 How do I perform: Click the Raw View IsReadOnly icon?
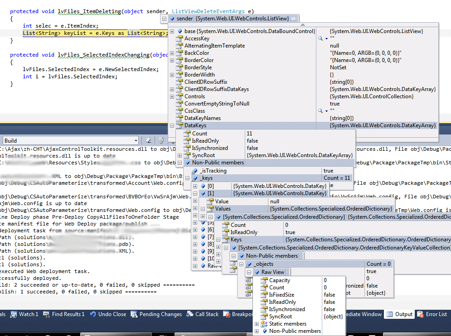pos(264,302)
